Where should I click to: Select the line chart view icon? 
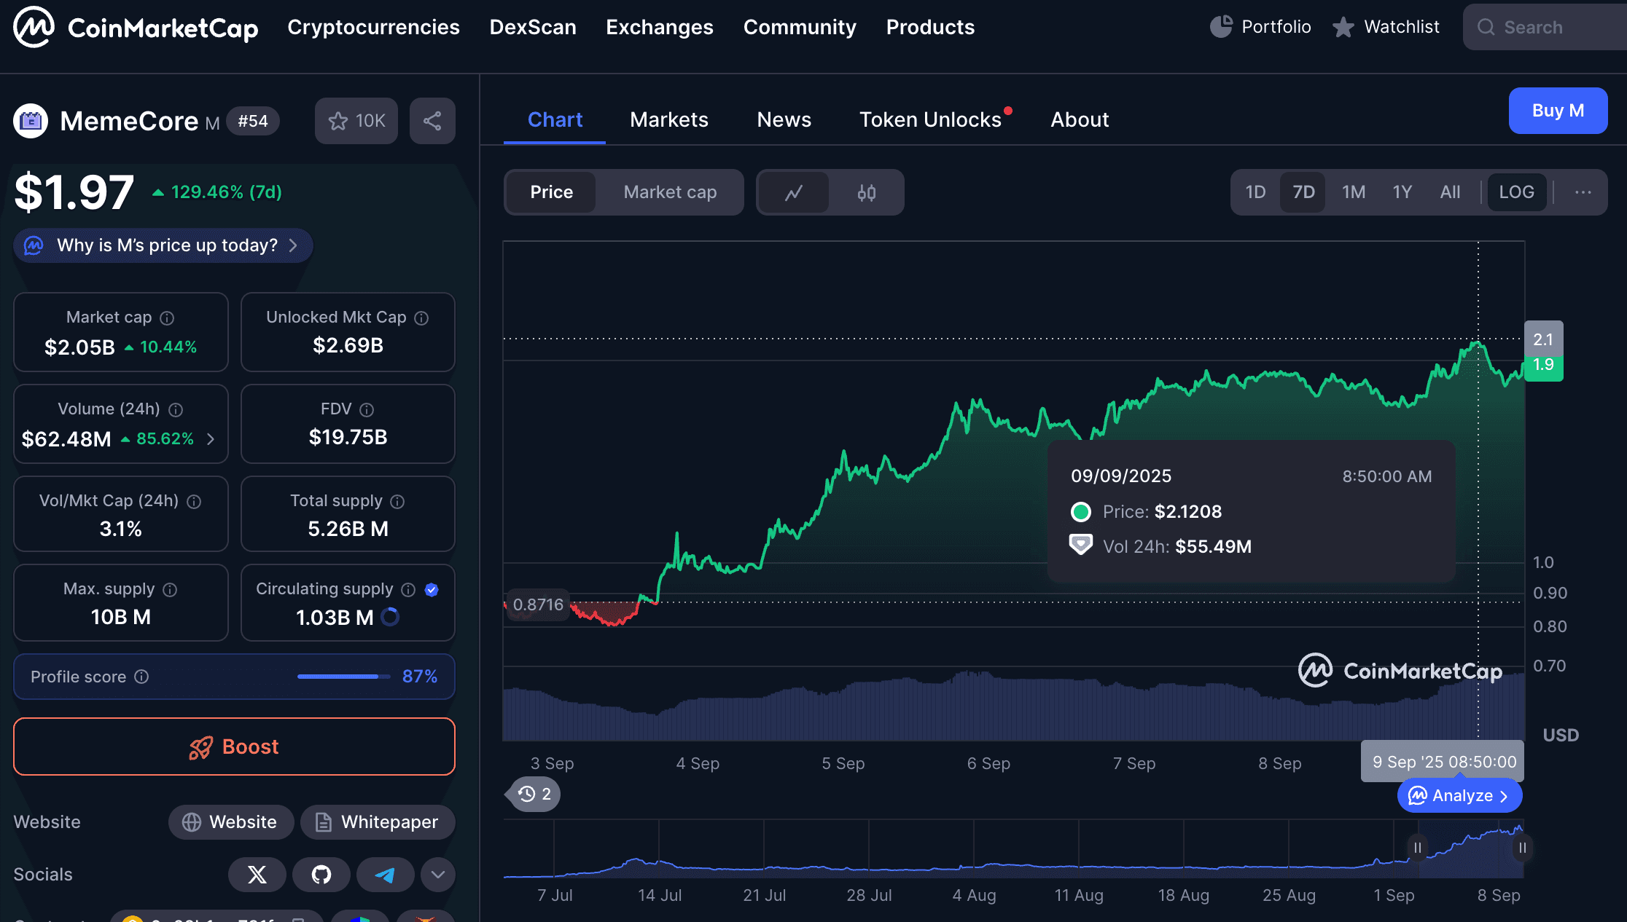click(793, 193)
